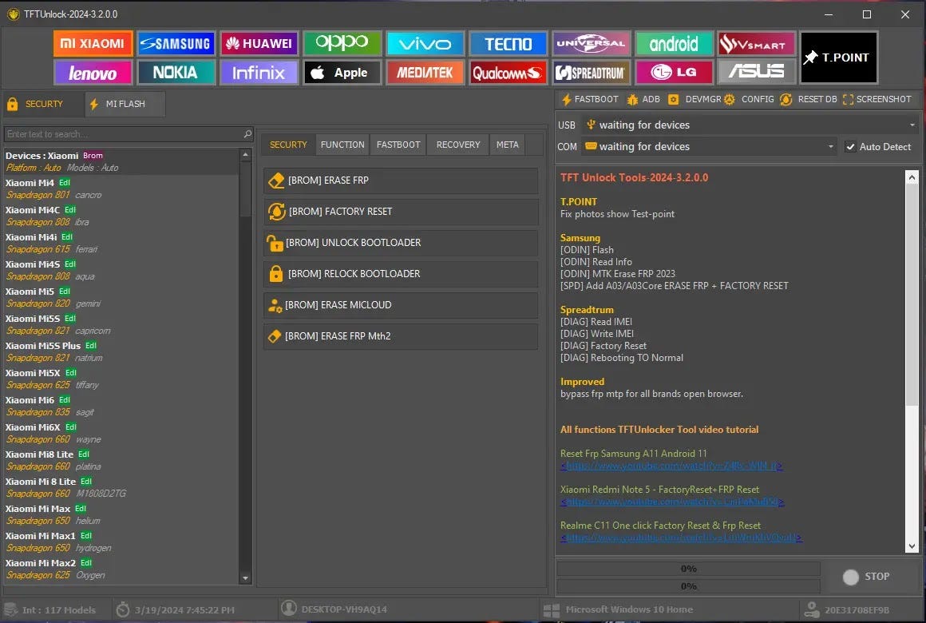
Task: Select Xiaomi Mi4 in device list
Action: [121, 188]
